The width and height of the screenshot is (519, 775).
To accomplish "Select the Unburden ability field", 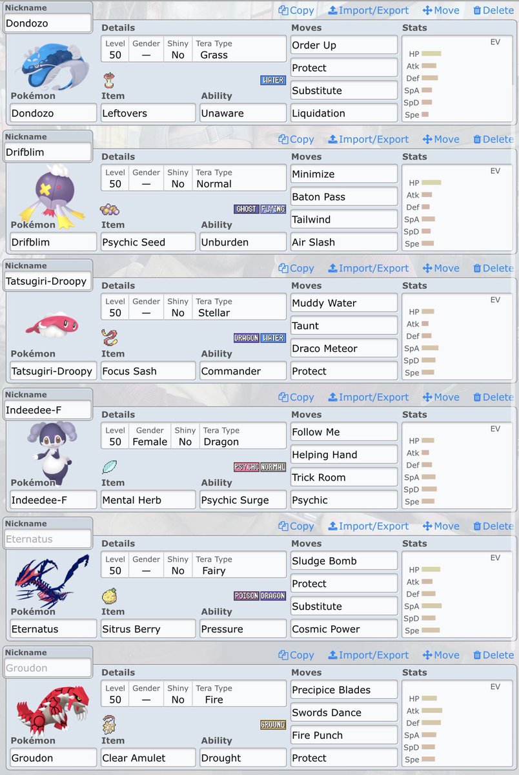I will (243, 242).
